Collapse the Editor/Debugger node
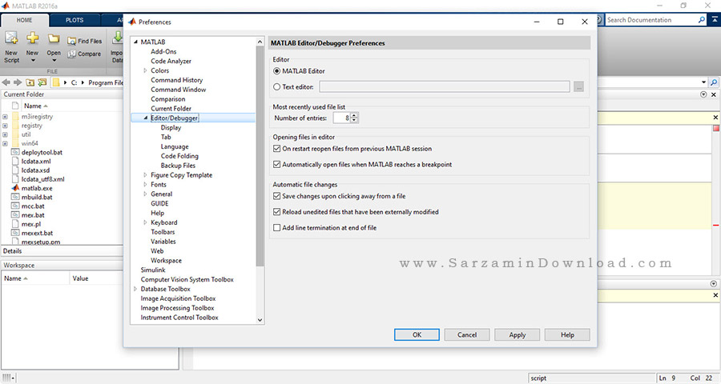721x384 pixels. click(145, 118)
